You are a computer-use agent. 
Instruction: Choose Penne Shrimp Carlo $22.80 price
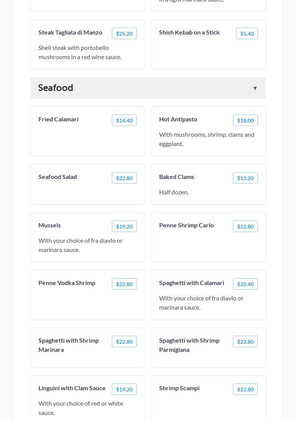(245, 227)
